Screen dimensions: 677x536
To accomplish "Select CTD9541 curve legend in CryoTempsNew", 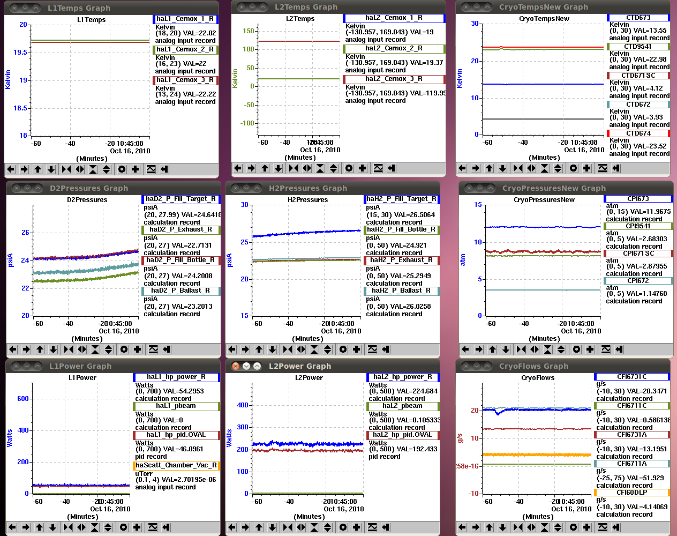I will (638, 47).
